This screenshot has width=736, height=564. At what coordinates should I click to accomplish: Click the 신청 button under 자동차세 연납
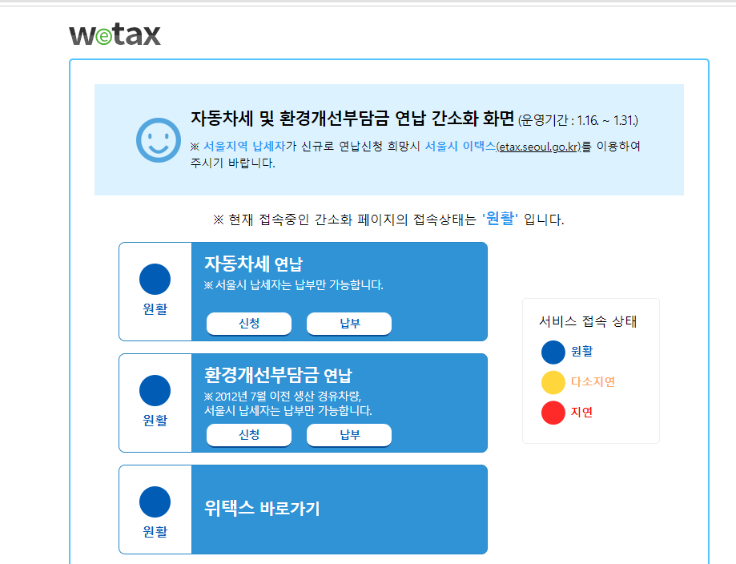pyautogui.click(x=249, y=324)
